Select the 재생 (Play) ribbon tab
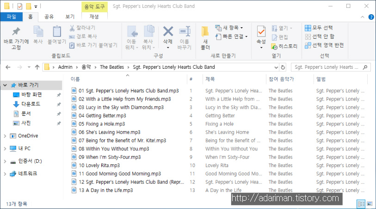The height and width of the screenshot is (209, 376). click(x=94, y=17)
